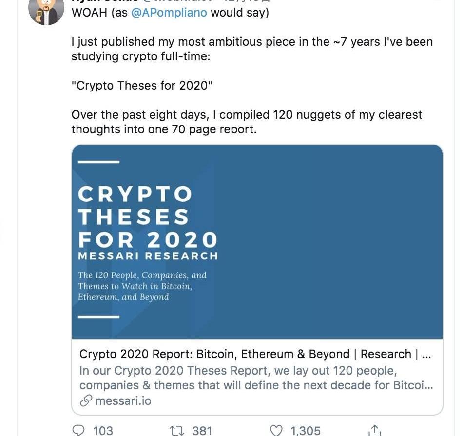Click the cover subtitle about People, Companies, Themes
Screen dimensions: 463x436
[x=142, y=286]
